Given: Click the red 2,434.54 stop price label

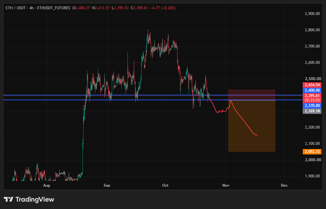Looking at the screenshot, I should 312,85.
